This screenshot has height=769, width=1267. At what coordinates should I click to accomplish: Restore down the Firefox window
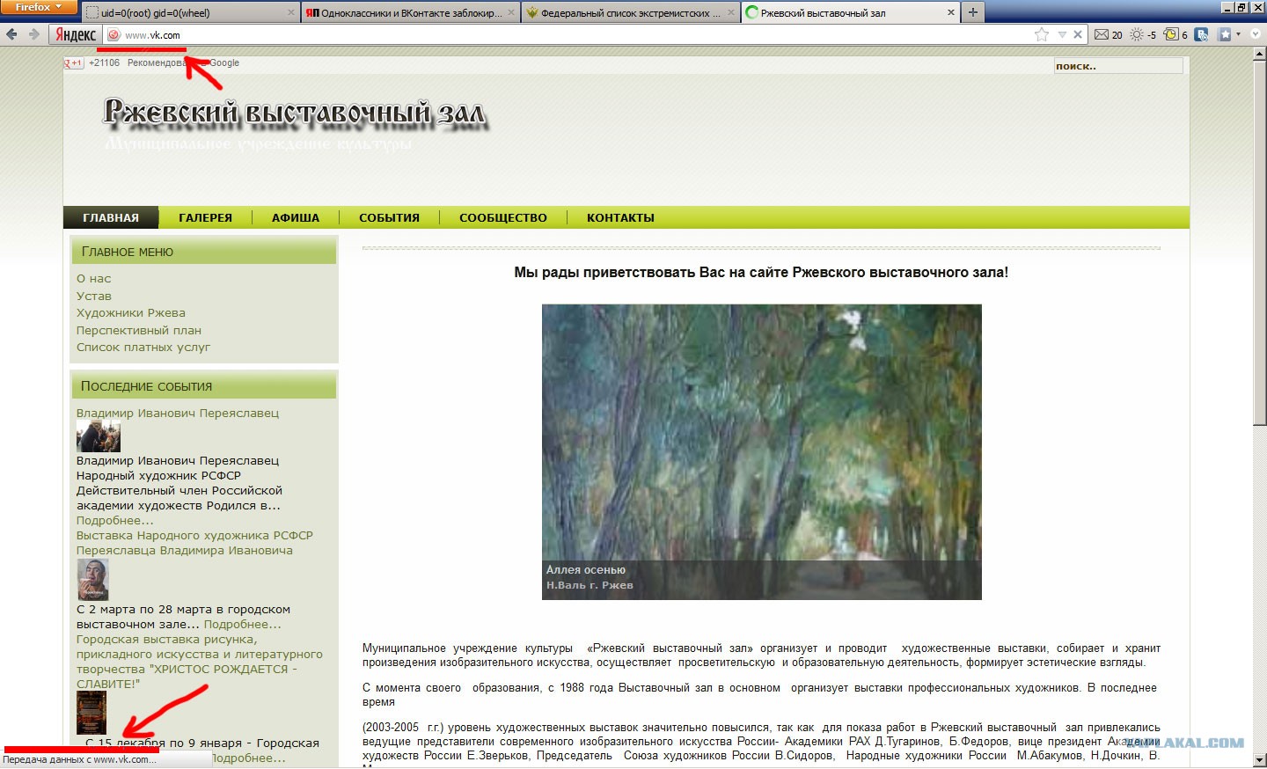1242,7
